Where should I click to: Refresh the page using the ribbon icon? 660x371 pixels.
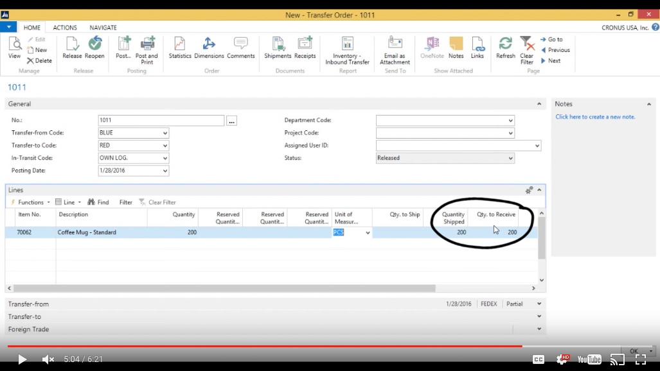[x=505, y=49]
